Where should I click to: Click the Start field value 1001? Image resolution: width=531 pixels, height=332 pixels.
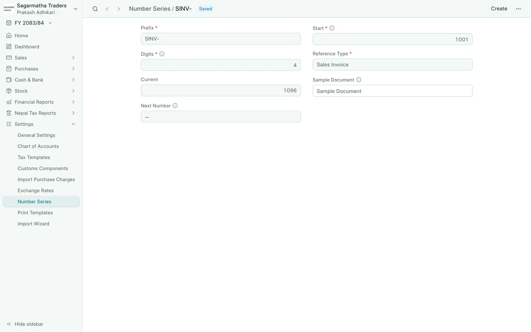pos(392,39)
